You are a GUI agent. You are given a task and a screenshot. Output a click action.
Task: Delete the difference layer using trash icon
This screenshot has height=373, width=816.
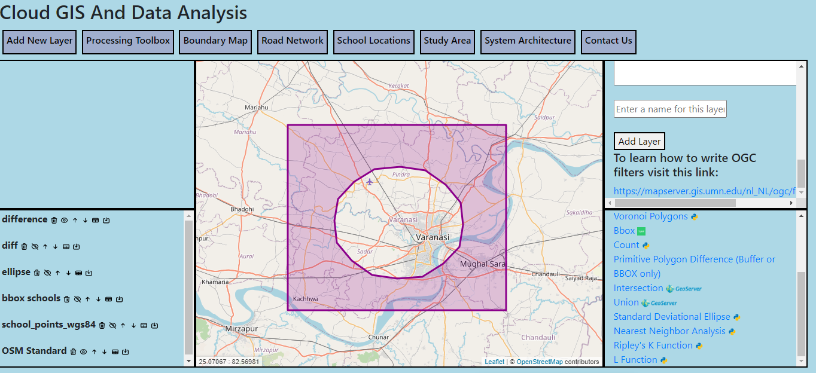(x=54, y=221)
